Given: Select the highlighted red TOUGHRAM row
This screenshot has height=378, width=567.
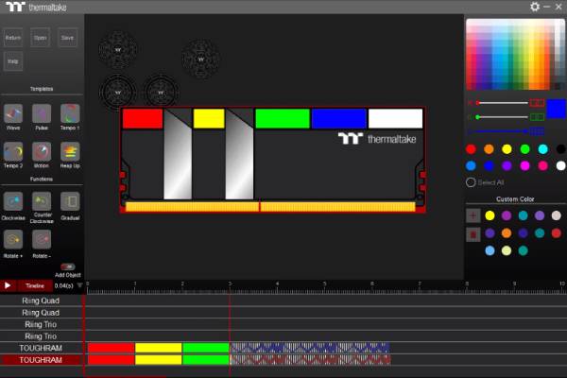Looking at the screenshot, I should pyautogui.click(x=41, y=360).
